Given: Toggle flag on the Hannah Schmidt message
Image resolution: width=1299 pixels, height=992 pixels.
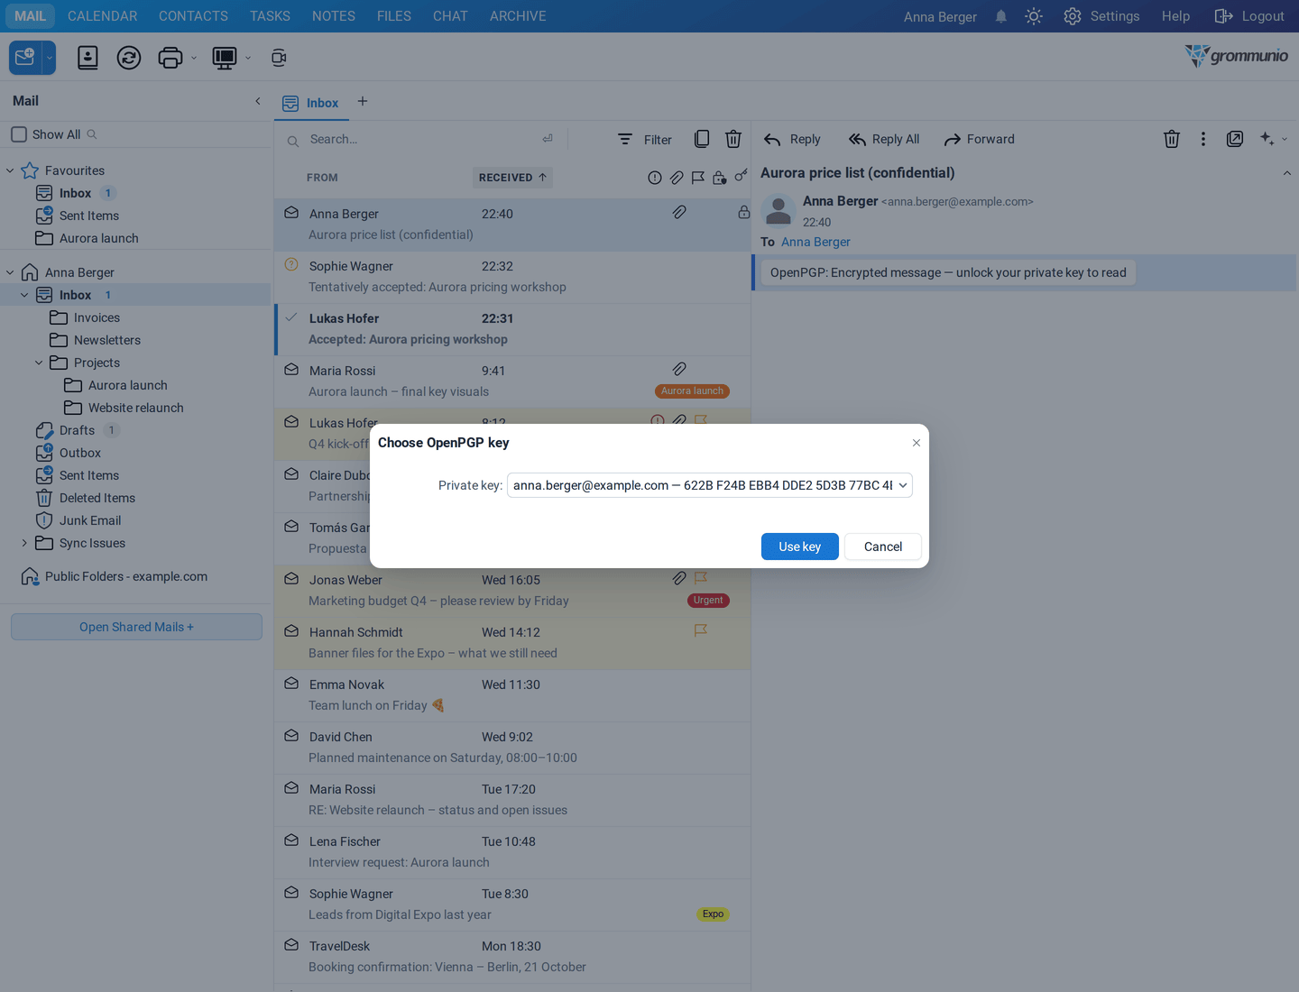Looking at the screenshot, I should pyautogui.click(x=700, y=630).
